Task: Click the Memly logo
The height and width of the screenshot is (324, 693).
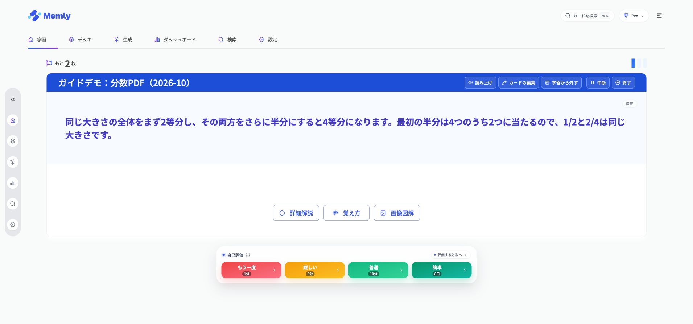Action: [49, 16]
